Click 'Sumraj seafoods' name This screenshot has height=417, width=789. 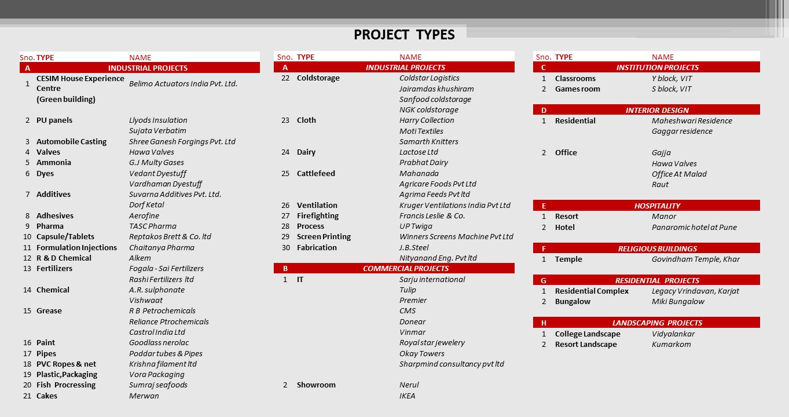158,385
